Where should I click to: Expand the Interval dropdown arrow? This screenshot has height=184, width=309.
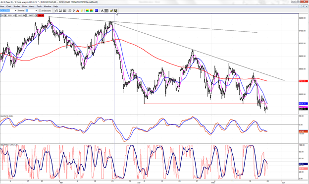36,10
